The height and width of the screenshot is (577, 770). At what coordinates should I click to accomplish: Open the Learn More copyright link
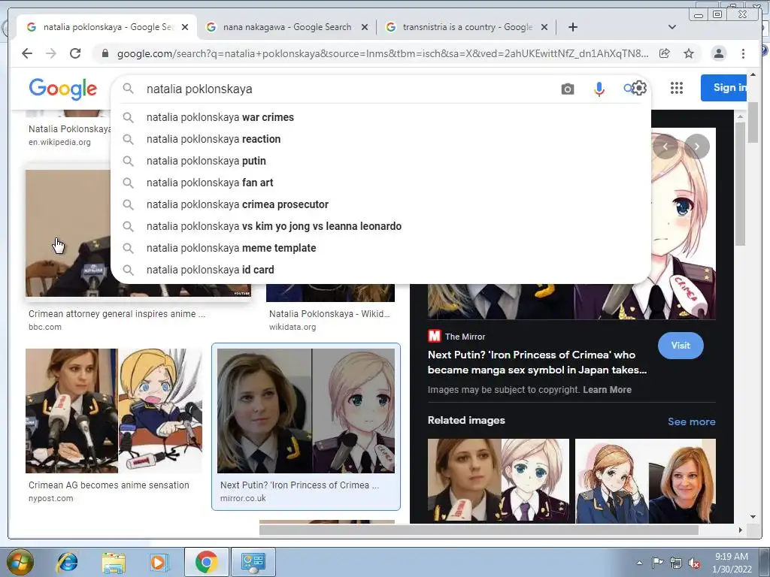tap(607, 390)
